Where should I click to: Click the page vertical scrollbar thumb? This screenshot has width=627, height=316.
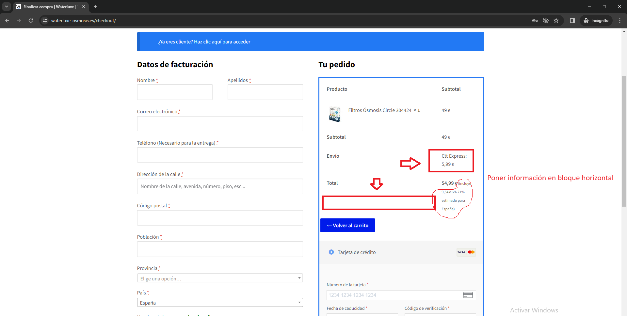624,141
